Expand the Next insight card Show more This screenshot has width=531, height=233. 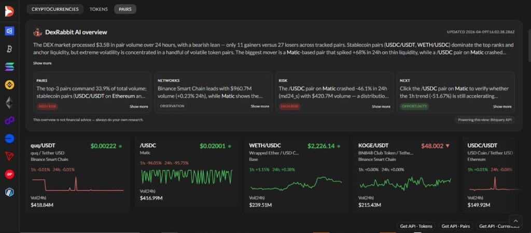coord(502,106)
